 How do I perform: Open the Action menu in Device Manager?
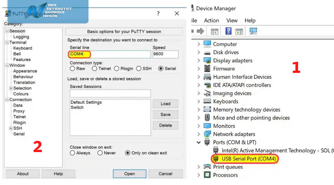tap(211, 20)
